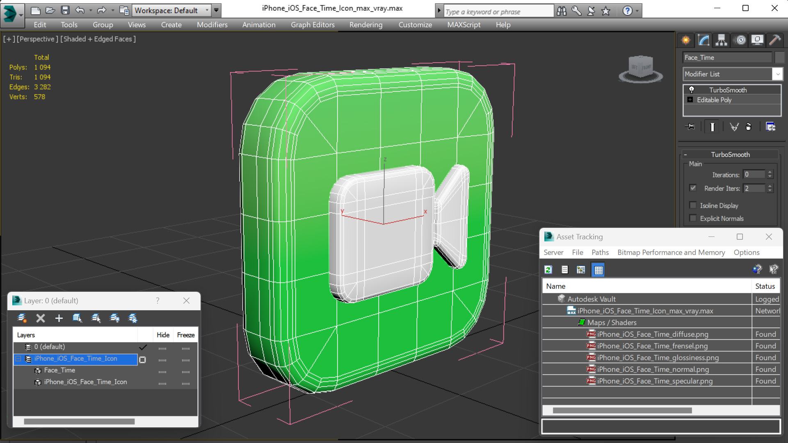Screen dimensions: 788x443
Task: Add selected objects to highlighted layer
Action: point(59,318)
